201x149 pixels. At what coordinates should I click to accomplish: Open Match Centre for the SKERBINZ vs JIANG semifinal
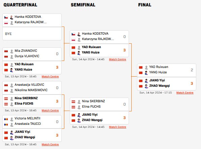pos(118,127)
